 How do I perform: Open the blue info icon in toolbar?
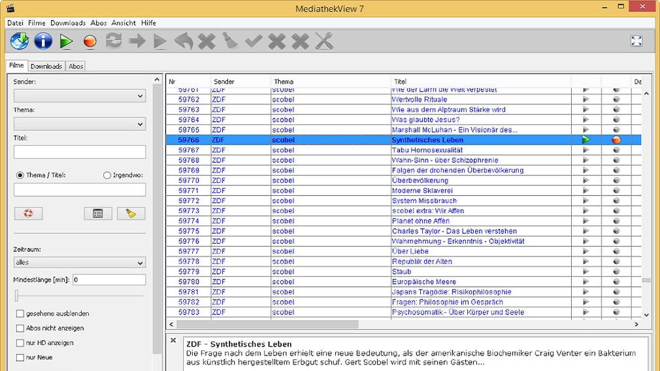click(43, 41)
